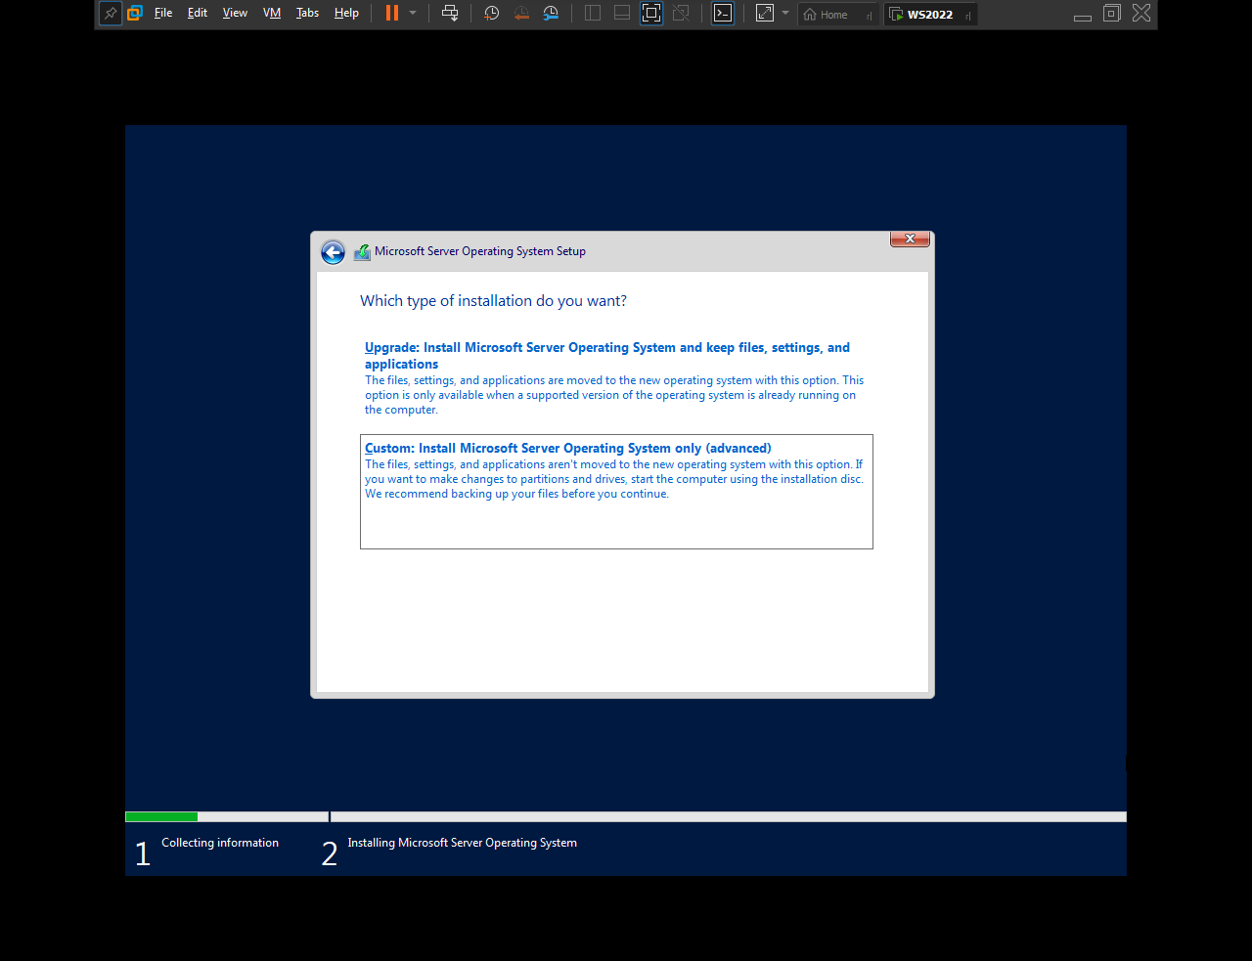Open the console view icon
Viewport: 1252px width, 961px height.
[723, 14]
